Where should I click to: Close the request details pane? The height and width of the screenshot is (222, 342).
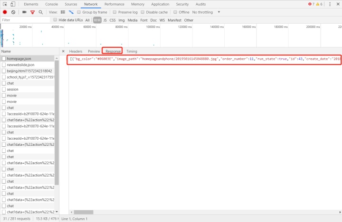point(63,51)
